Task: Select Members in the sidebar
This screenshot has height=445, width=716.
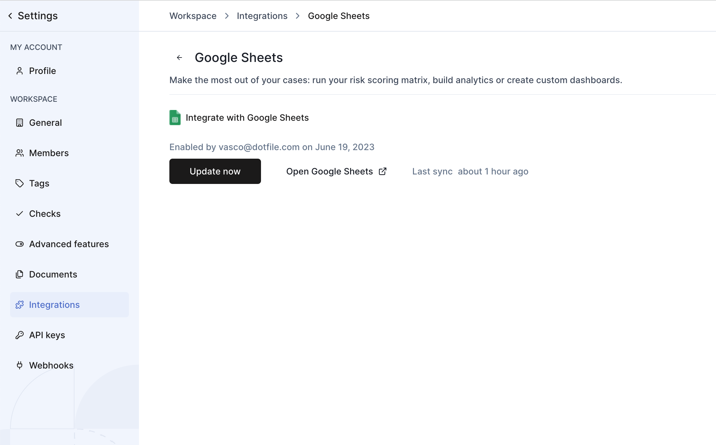Action: (x=49, y=153)
